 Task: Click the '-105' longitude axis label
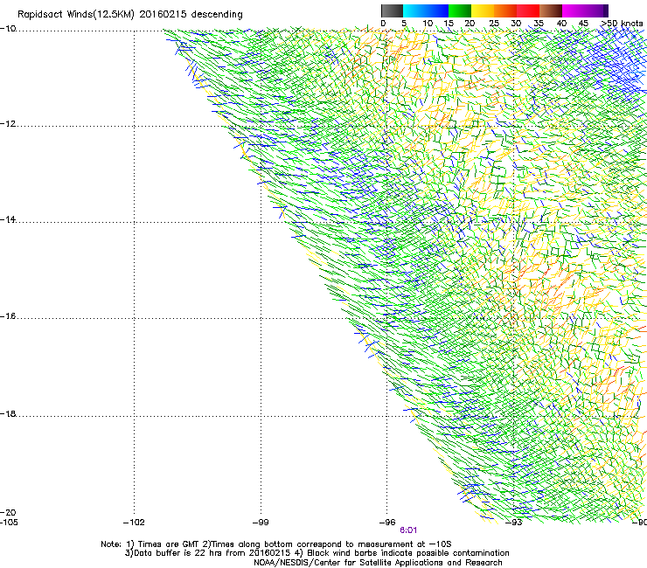point(9,523)
